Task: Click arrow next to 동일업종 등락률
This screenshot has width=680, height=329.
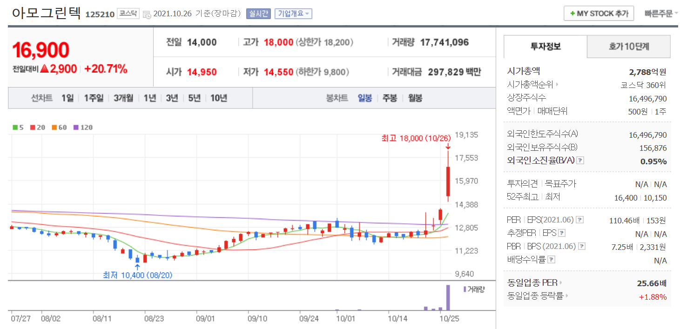Action: pos(567,295)
